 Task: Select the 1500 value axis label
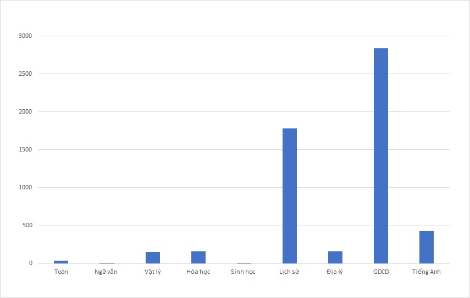pyautogui.click(x=25, y=150)
